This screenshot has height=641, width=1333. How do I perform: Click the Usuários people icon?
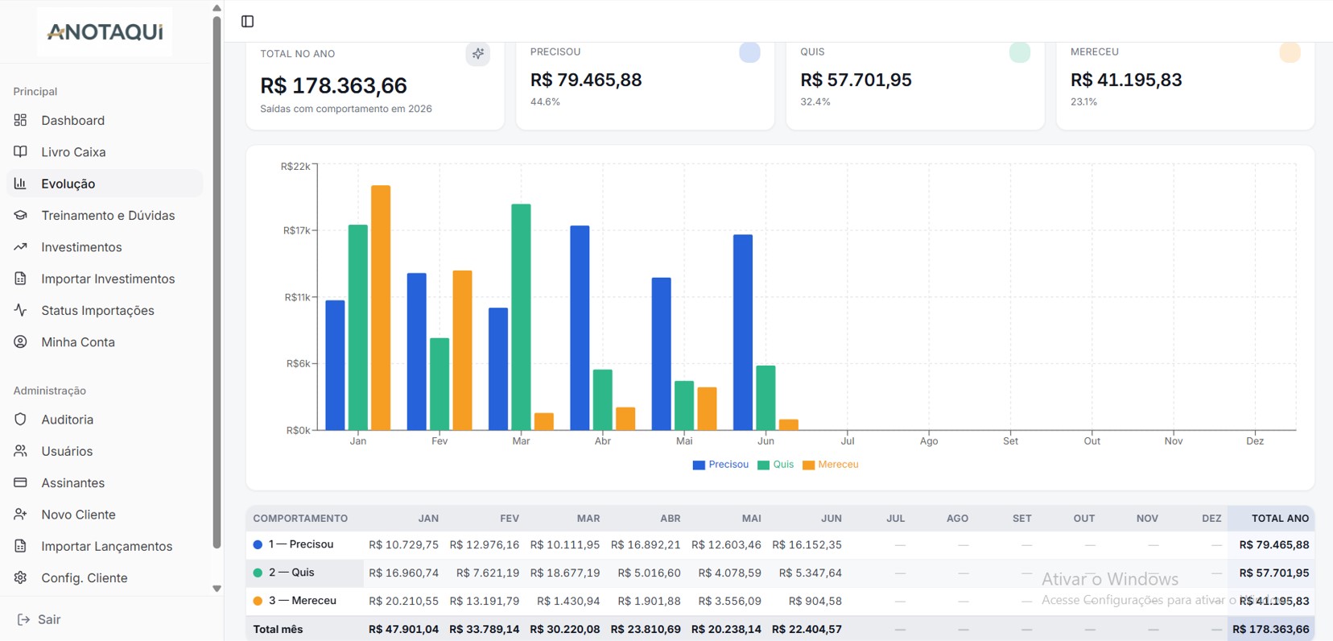pyautogui.click(x=20, y=451)
